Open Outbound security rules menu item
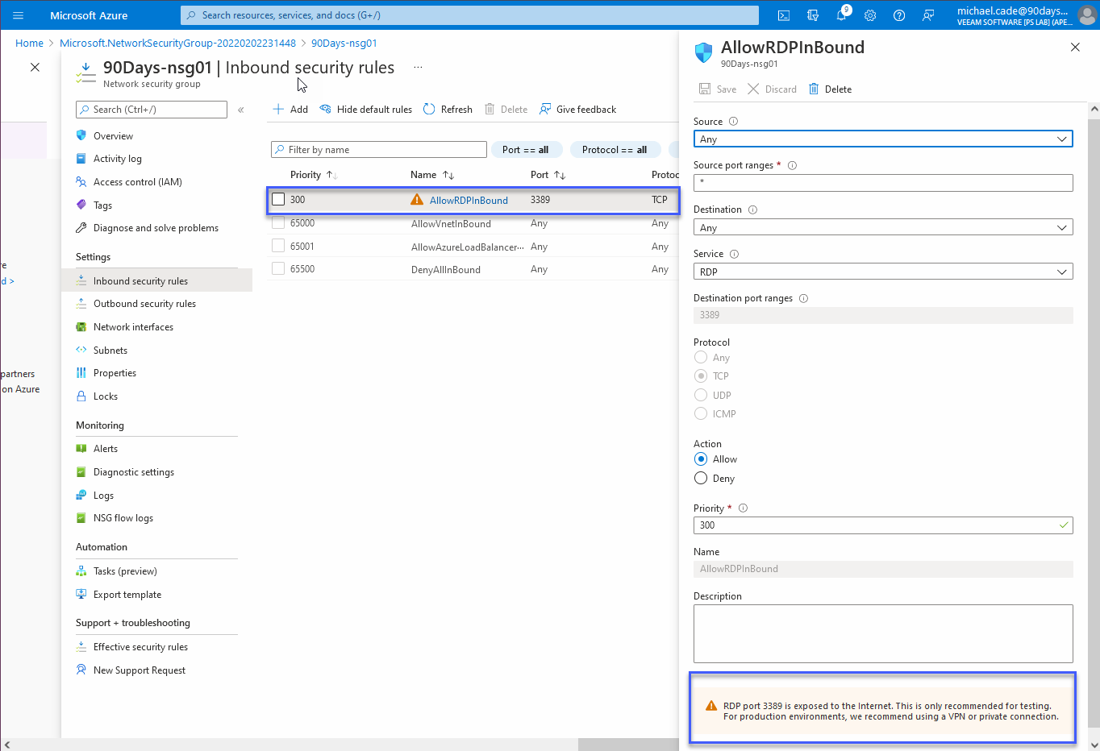 (144, 304)
